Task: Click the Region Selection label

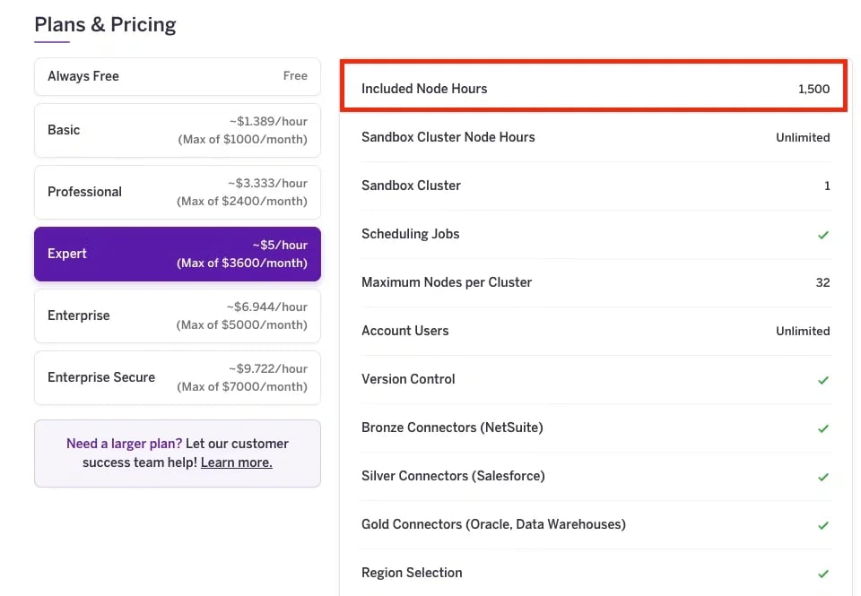Action: (x=412, y=573)
